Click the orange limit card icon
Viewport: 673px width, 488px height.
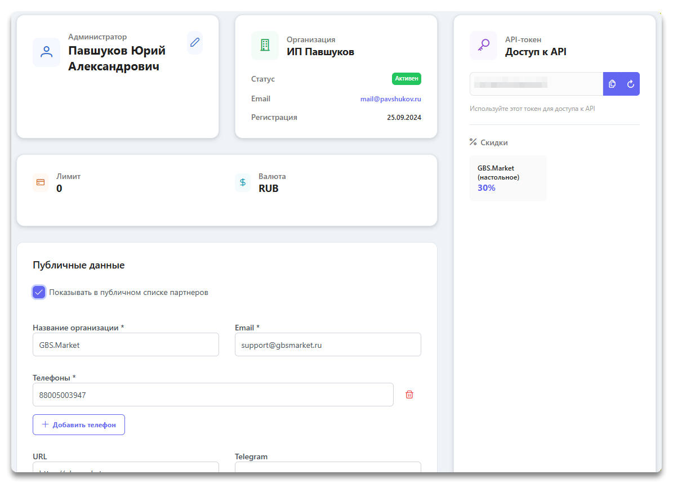click(x=41, y=182)
